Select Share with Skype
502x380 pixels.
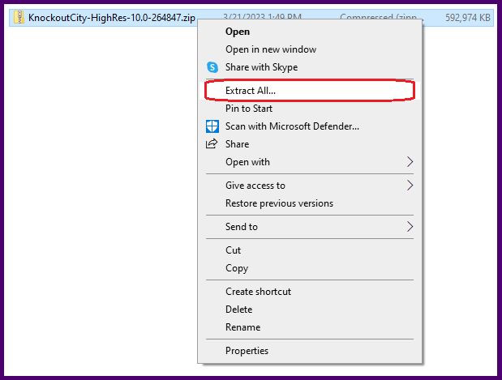coord(261,67)
